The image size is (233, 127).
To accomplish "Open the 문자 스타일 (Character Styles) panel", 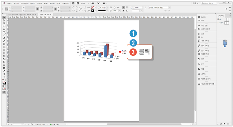I will click(x=203, y=51).
